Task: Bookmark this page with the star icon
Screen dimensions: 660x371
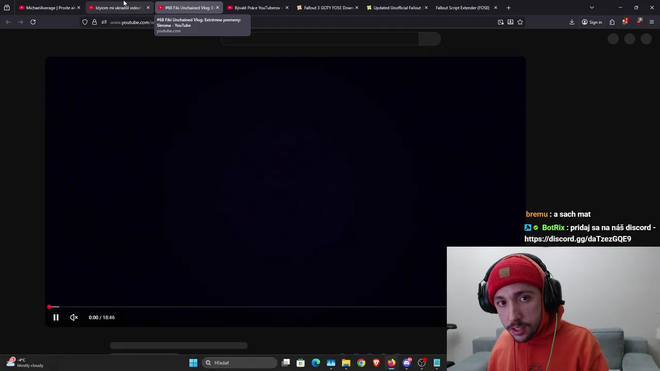Action: coord(520,22)
